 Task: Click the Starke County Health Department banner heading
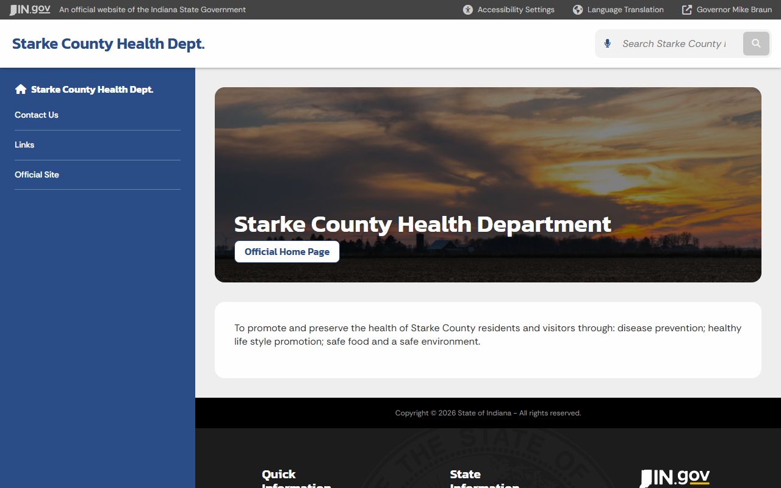(x=422, y=224)
